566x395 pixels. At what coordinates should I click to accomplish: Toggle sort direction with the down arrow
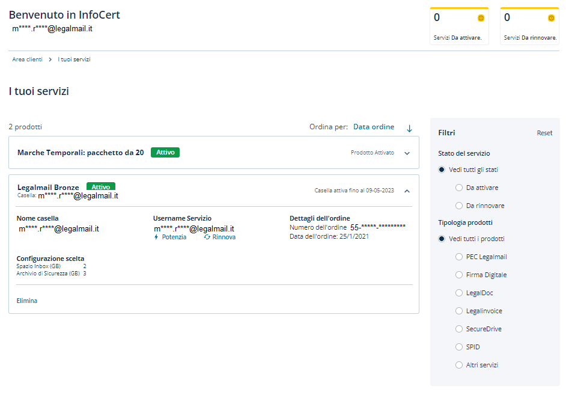[410, 128]
